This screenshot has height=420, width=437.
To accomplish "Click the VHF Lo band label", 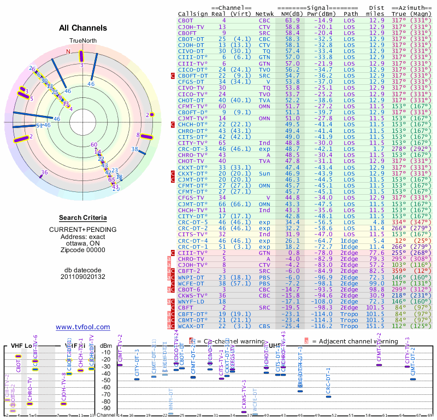I will click(x=21, y=346).
